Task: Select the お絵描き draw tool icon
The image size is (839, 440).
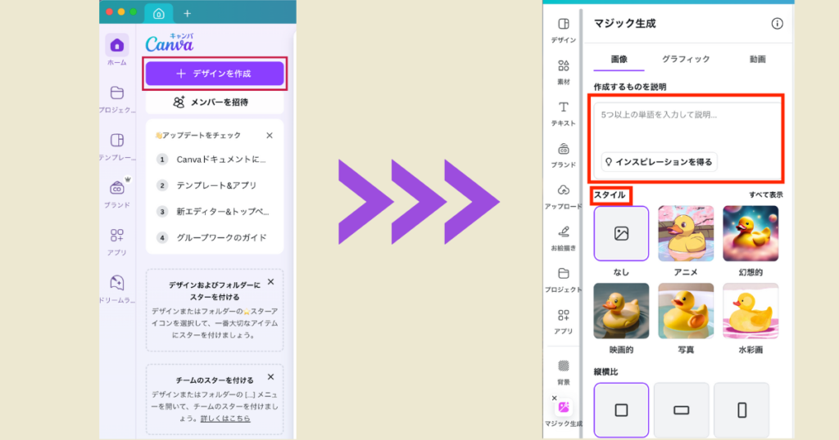Action: point(563,232)
